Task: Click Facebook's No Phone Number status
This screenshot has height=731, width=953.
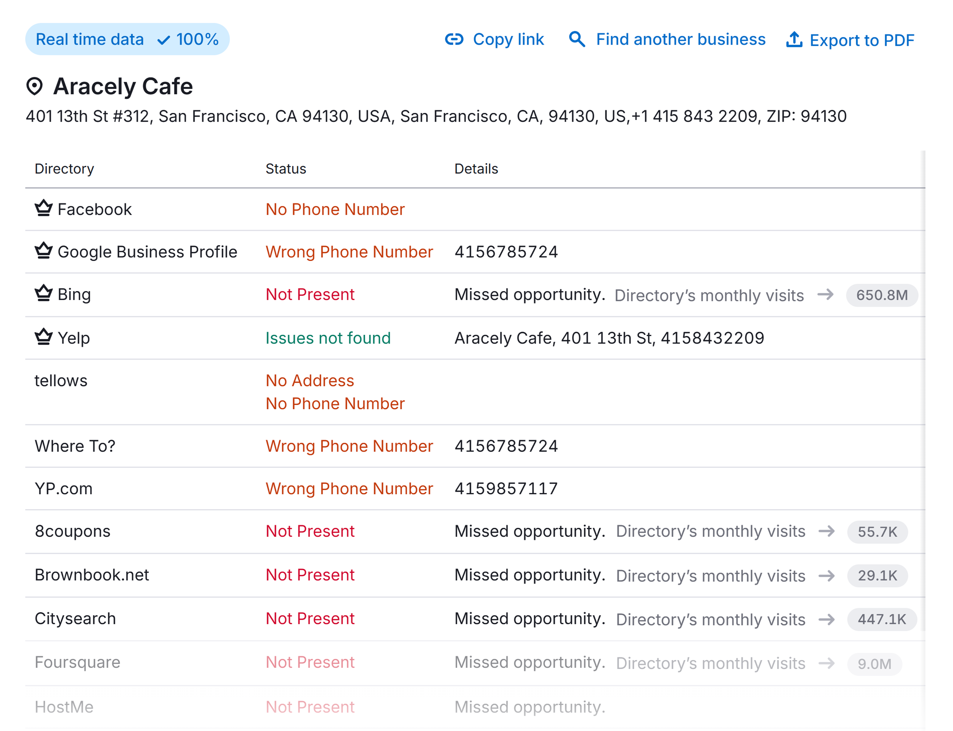Action: (x=335, y=209)
